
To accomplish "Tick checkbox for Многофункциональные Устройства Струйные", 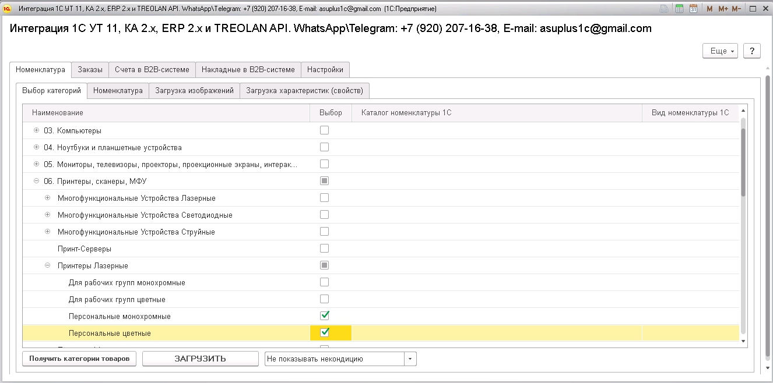I will (x=324, y=231).
